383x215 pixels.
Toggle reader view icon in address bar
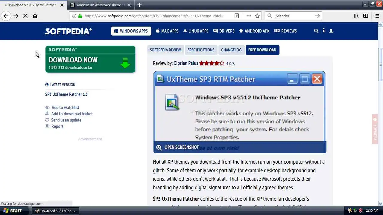pyautogui.click(x=237, y=16)
